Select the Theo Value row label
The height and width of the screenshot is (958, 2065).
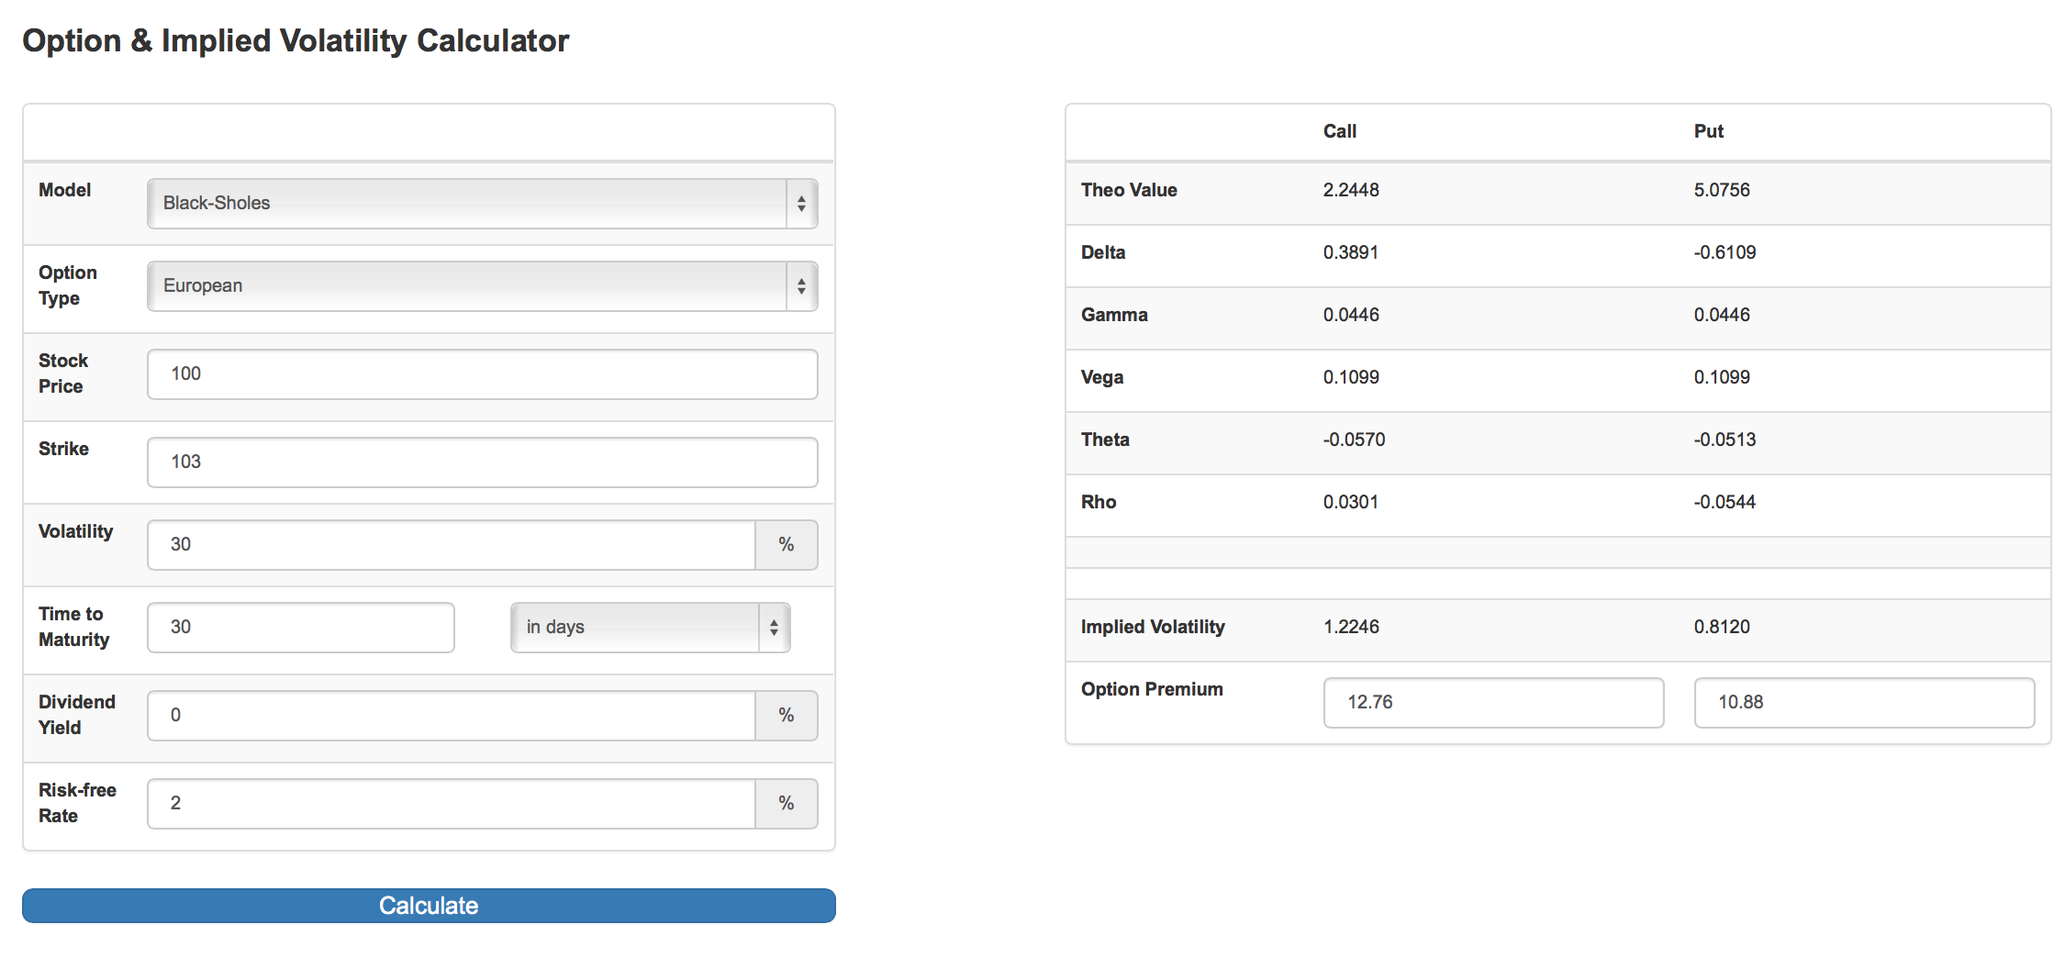click(x=1129, y=190)
